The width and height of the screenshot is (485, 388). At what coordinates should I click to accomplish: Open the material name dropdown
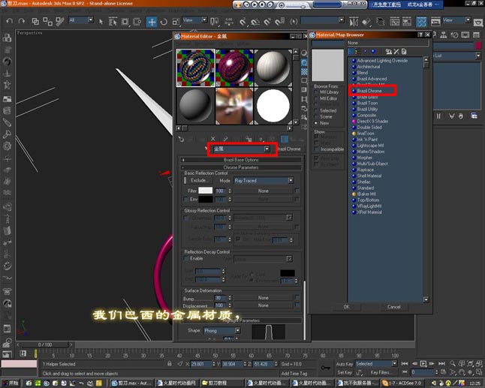pos(267,149)
